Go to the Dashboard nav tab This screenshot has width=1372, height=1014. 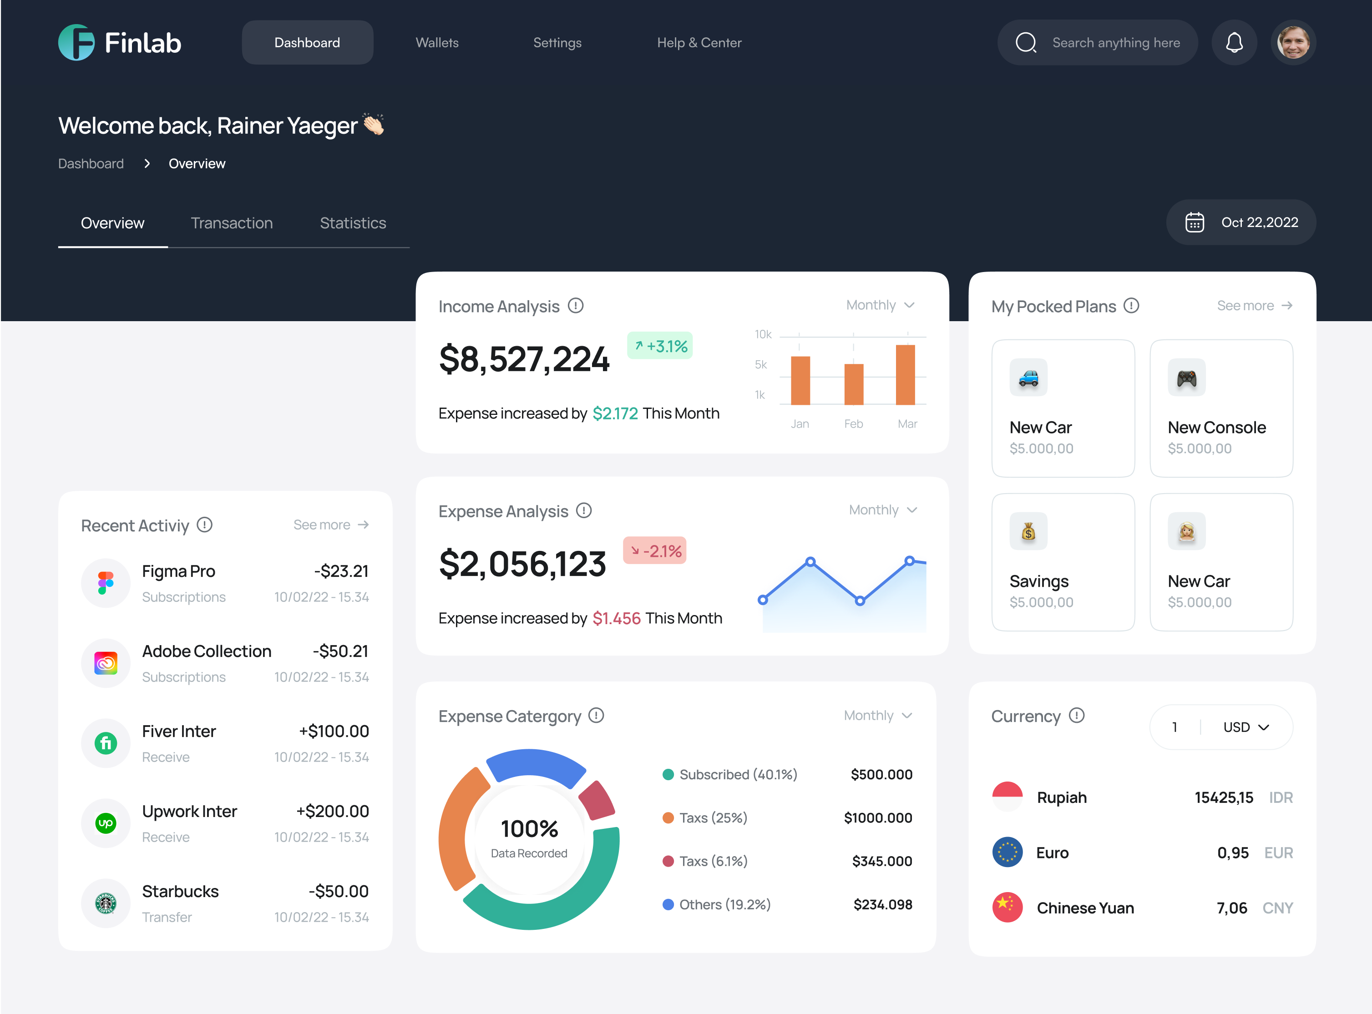pyautogui.click(x=307, y=42)
